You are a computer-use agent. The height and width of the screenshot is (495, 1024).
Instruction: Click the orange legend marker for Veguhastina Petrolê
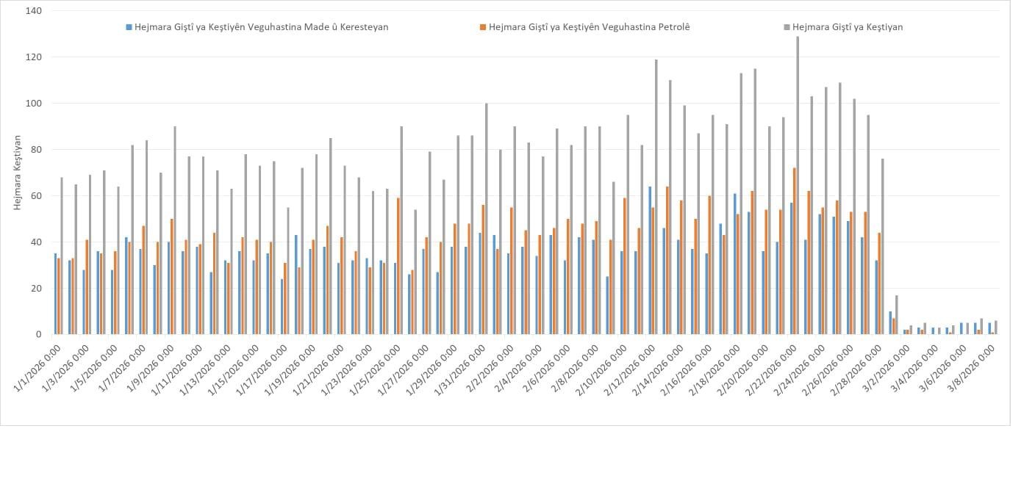pos(482,27)
